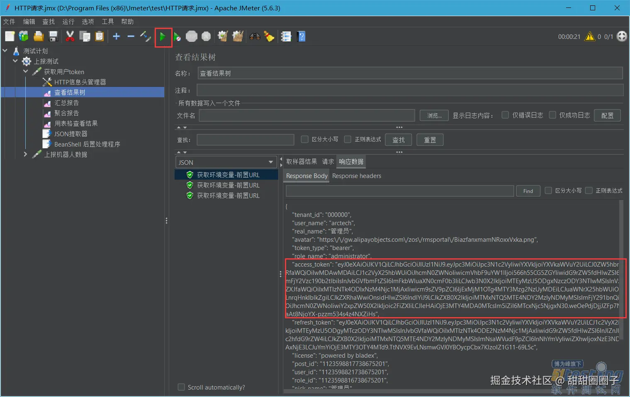Click the Copy icon in the toolbar
This screenshot has height=397, width=630.
point(85,36)
